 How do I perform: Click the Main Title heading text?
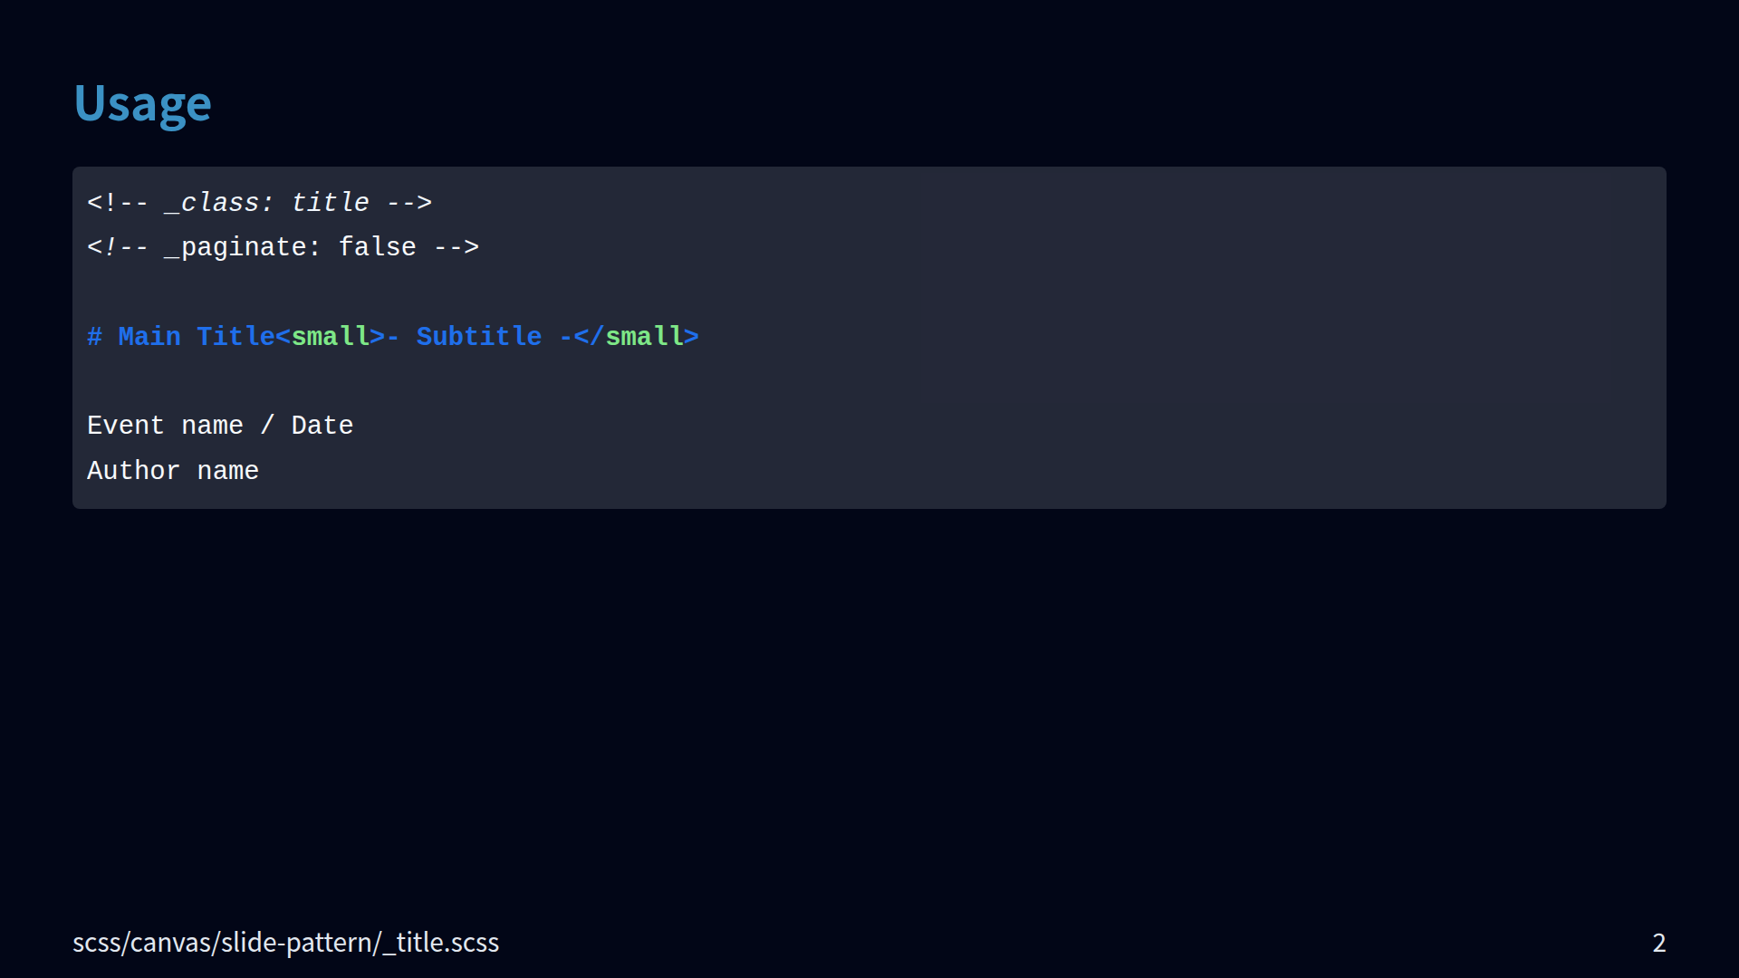pos(197,337)
